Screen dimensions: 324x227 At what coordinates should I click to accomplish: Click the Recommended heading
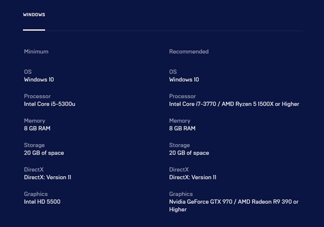(189, 51)
